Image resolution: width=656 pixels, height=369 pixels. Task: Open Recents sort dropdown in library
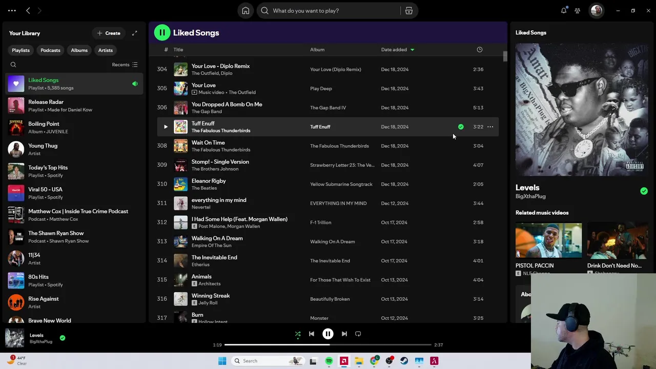125,65
